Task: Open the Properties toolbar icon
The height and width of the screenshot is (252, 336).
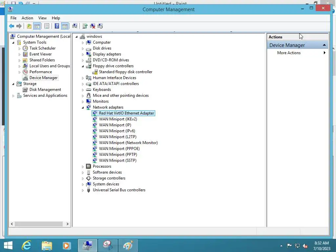Action: (x=47, y=26)
